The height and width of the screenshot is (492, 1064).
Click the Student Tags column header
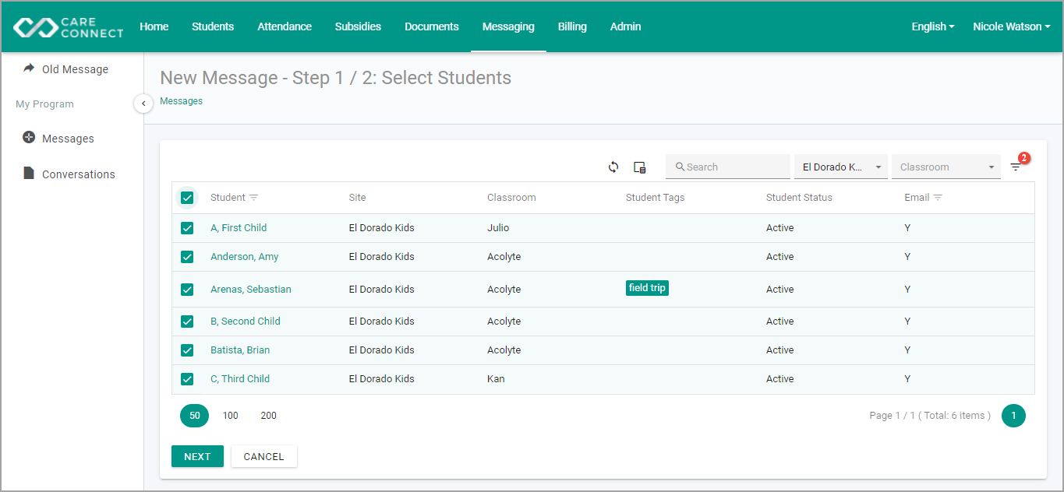click(x=655, y=198)
